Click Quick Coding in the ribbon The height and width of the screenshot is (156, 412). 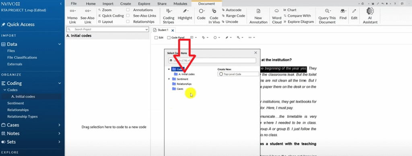[111, 16]
